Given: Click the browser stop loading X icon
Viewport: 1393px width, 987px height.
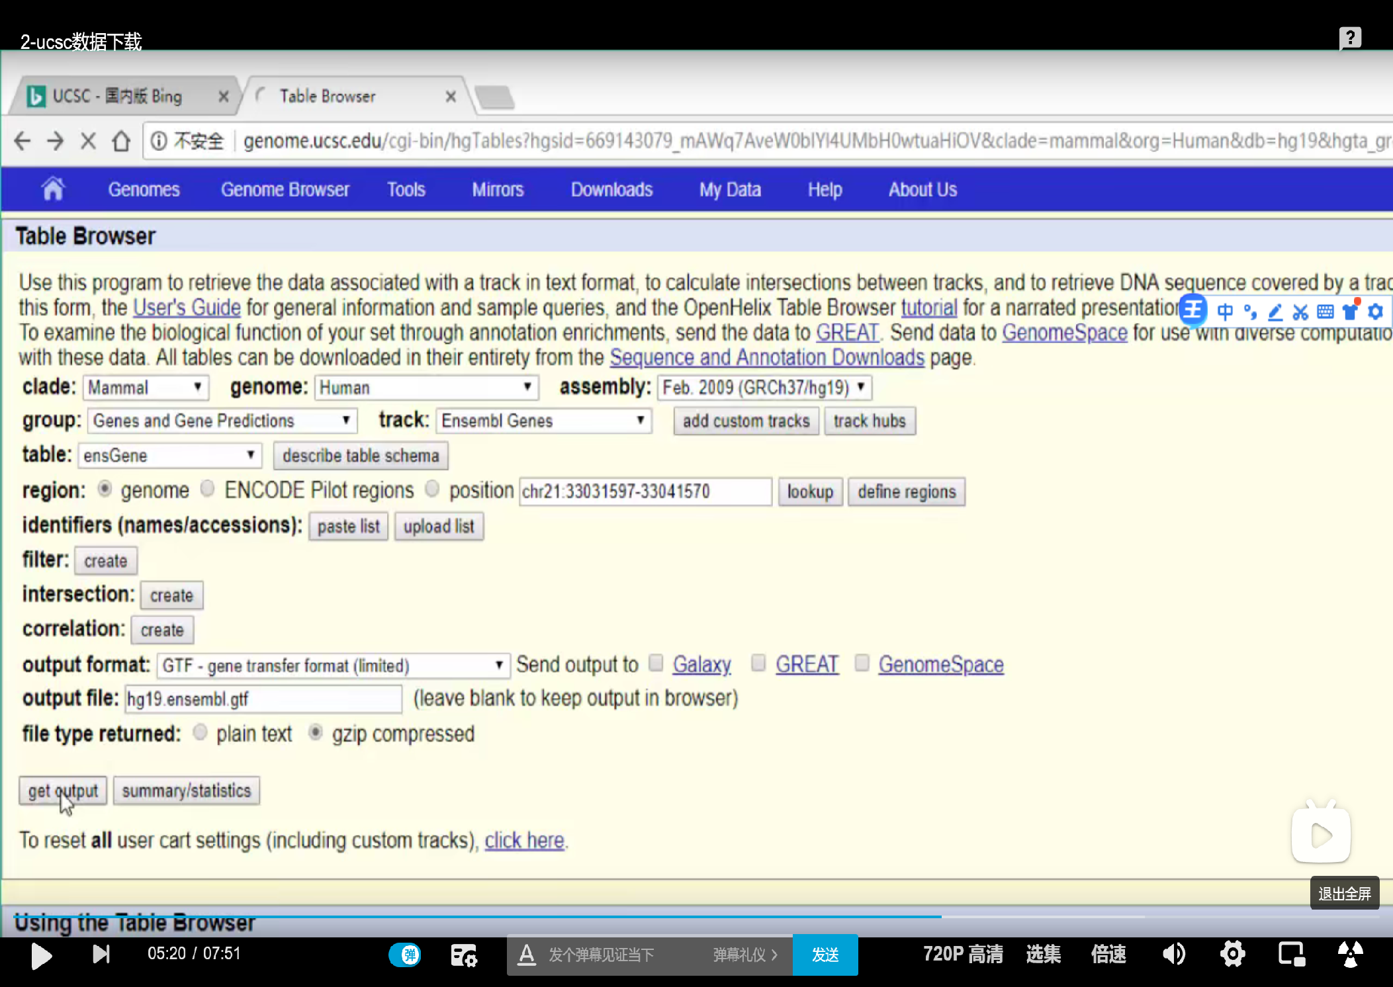Looking at the screenshot, I should tap(88, 141).
